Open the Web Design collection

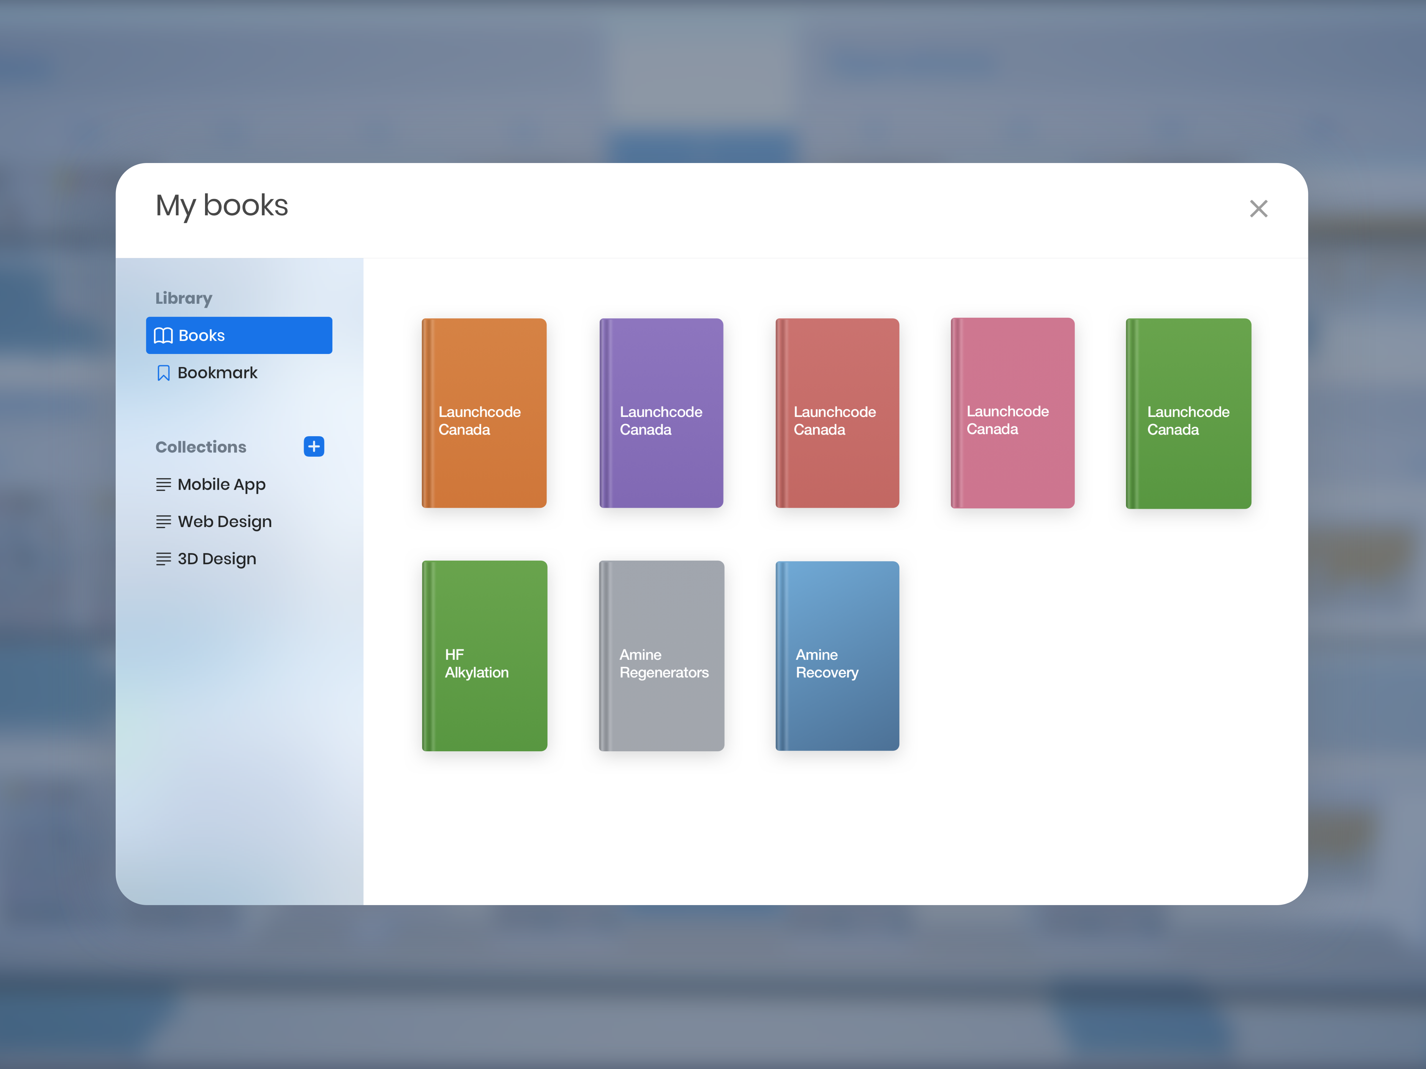point(224,522)
